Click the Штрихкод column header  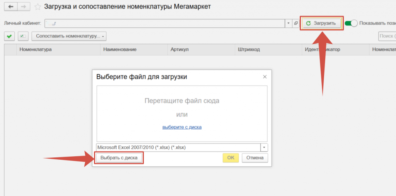click(249, 50)
